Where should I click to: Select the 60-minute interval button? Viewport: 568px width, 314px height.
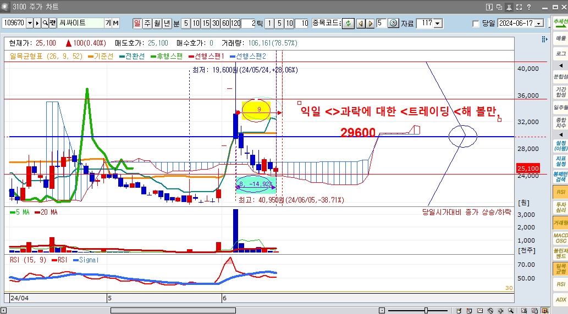coord(225,24)
